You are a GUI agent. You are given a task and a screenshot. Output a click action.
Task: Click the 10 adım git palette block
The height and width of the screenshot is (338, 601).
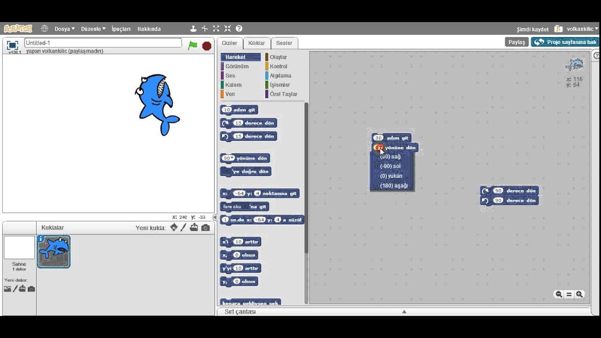(239, 110)
